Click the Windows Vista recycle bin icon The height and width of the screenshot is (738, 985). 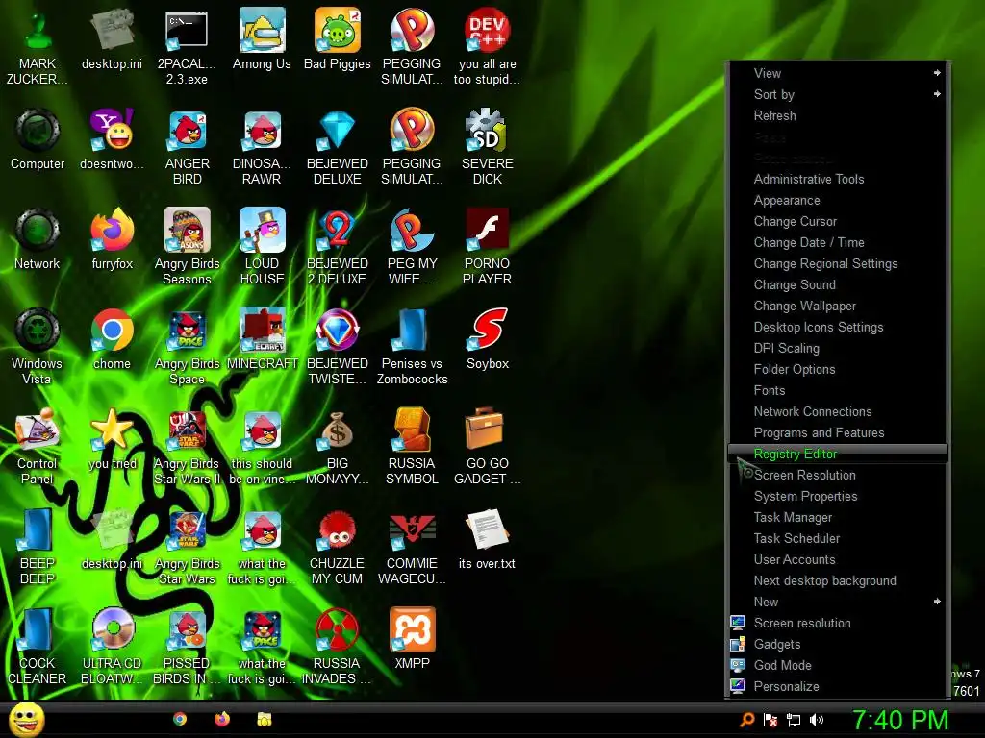[x=38, y=346]
